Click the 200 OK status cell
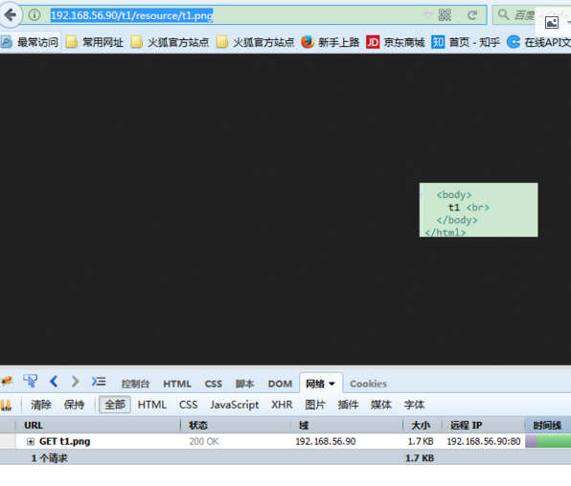Screen dimensions: 571x486 204,441
